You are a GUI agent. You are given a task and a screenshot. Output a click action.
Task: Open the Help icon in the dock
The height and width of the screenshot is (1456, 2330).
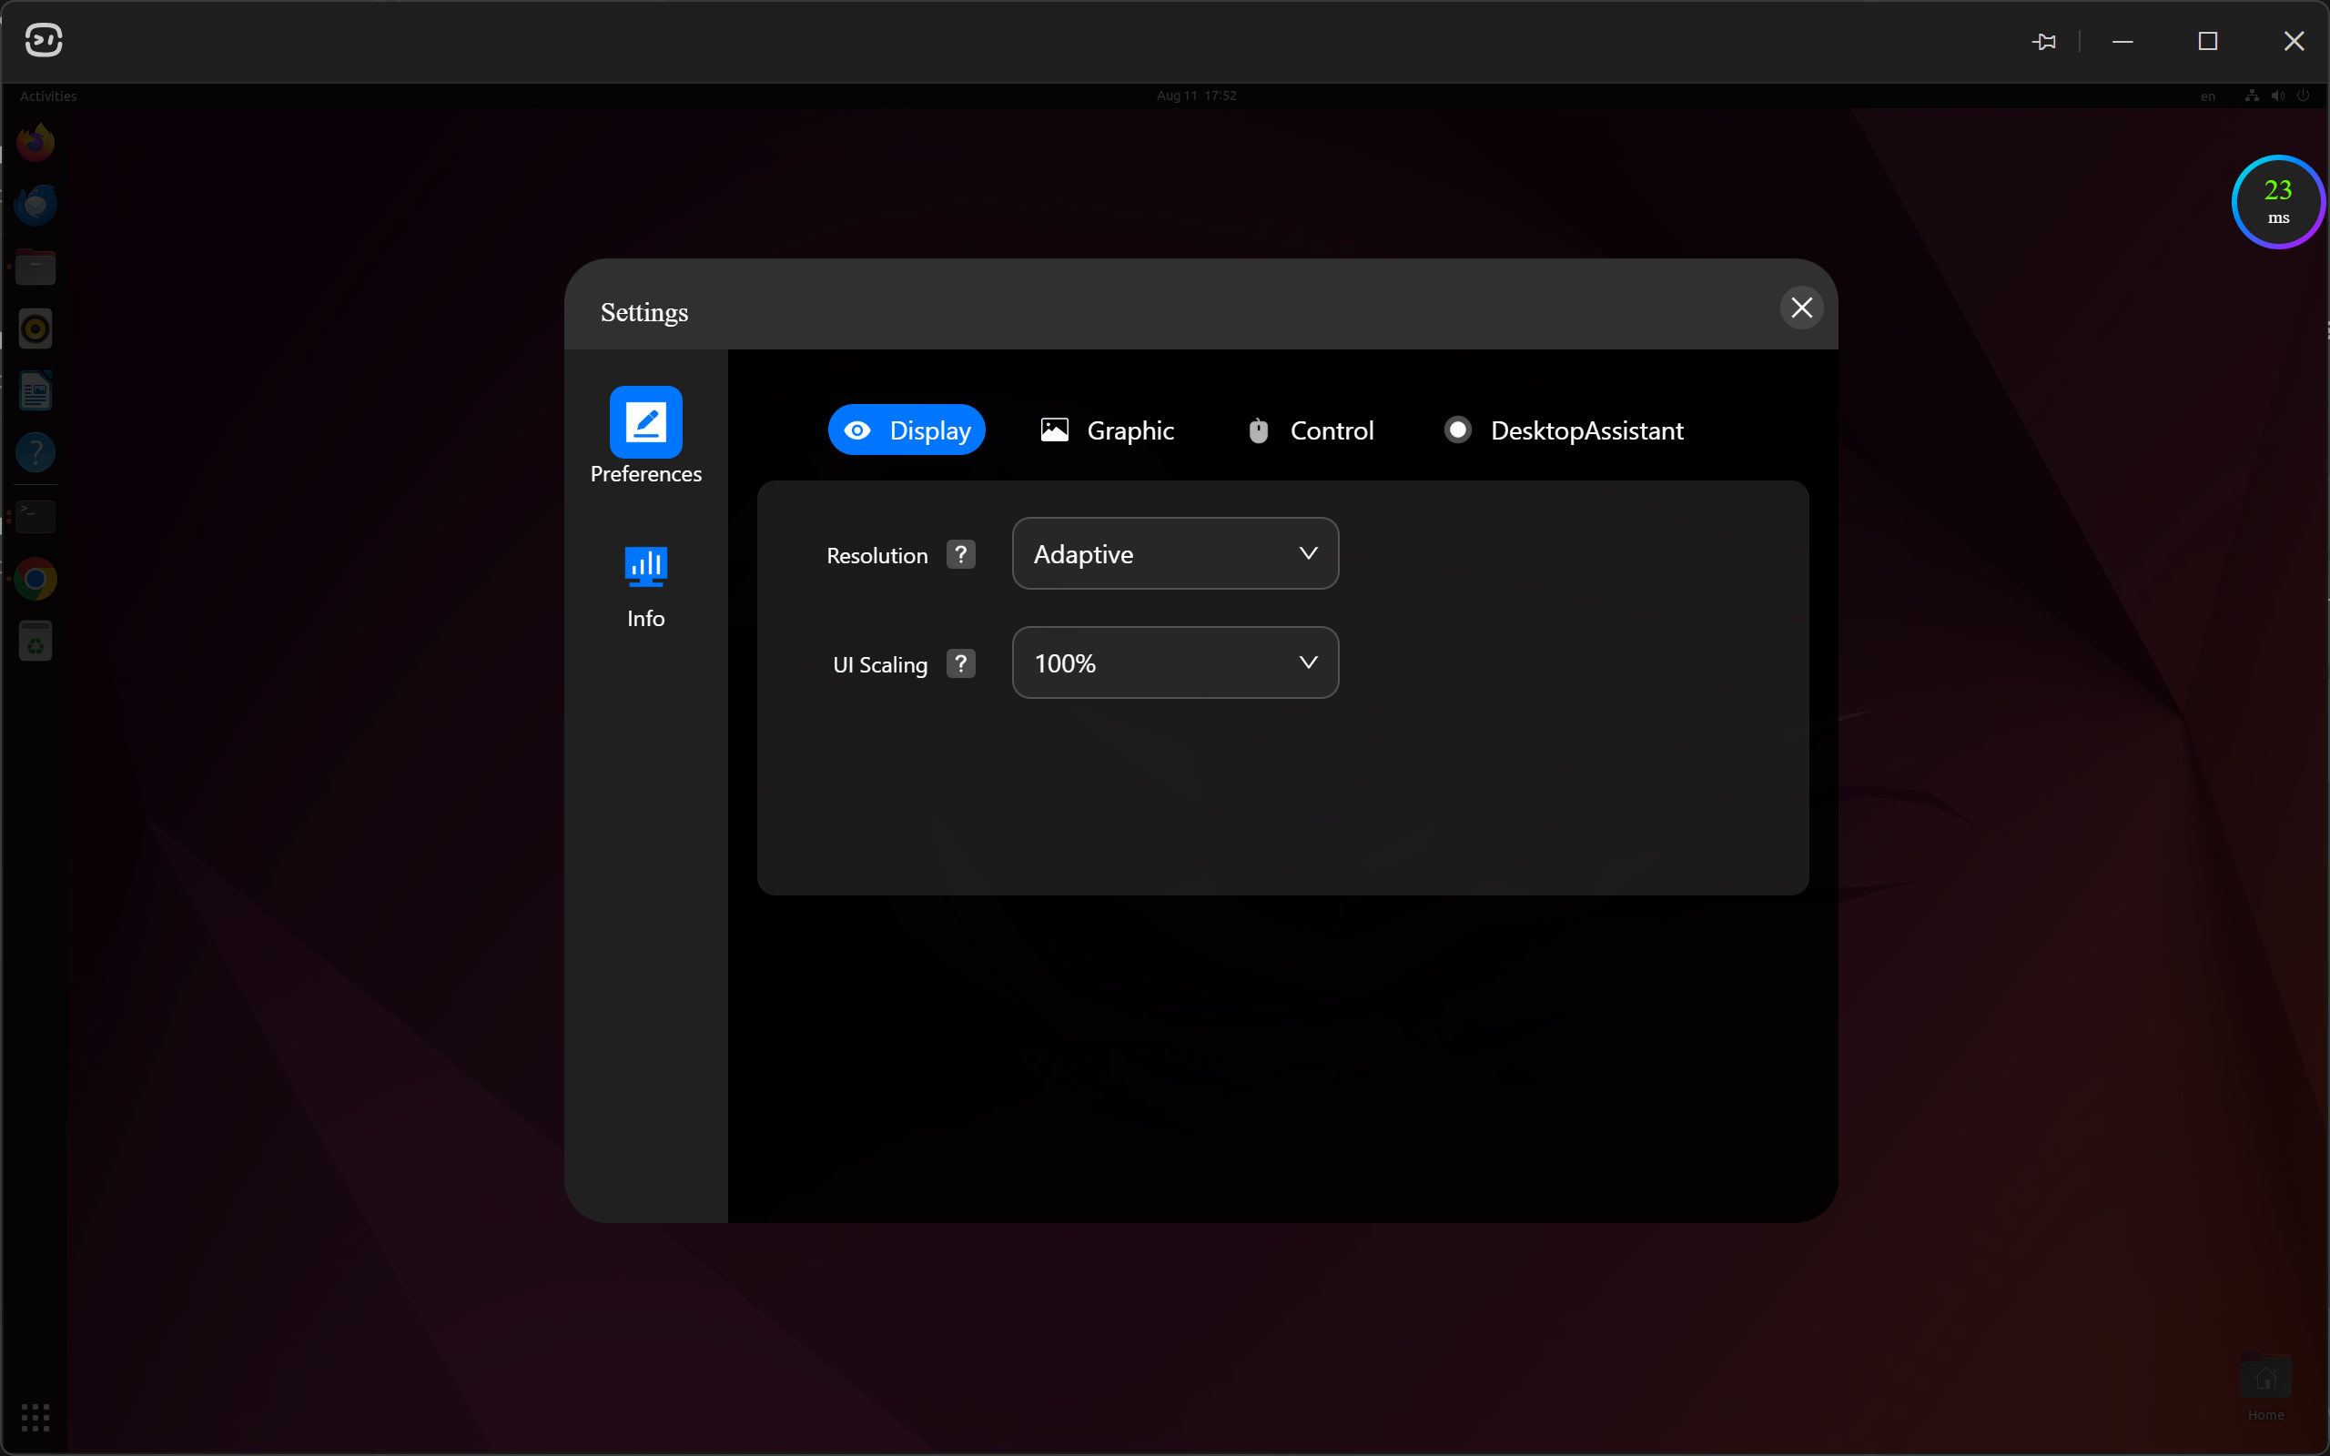[x=35, y=452]
